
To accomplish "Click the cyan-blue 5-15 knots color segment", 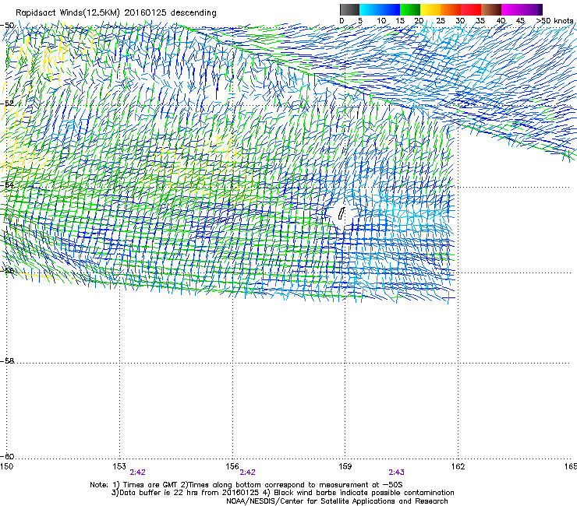I will pos(380,9).
